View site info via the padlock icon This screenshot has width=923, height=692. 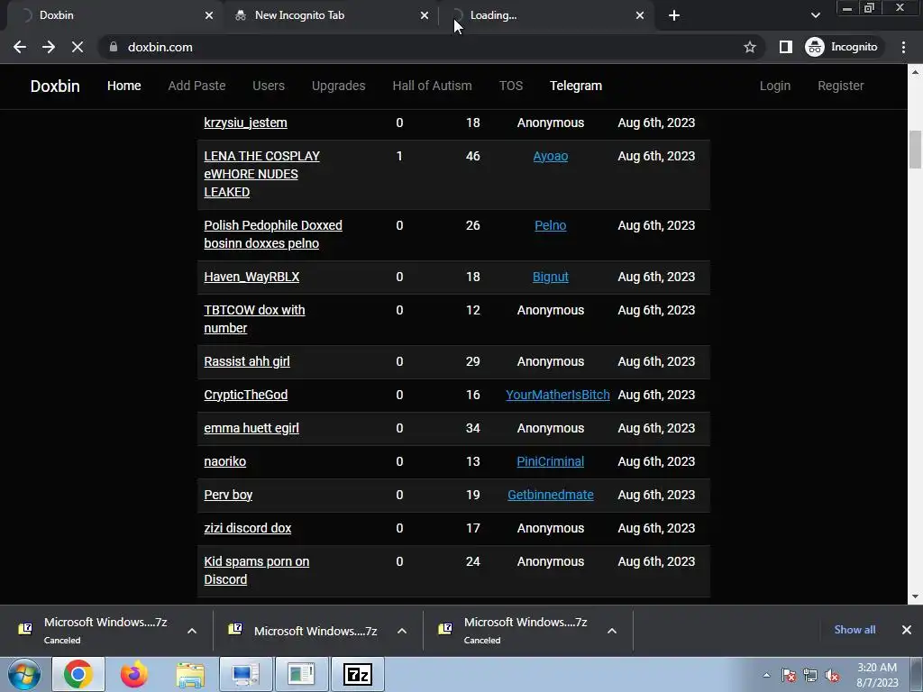[x=114, y=47]
